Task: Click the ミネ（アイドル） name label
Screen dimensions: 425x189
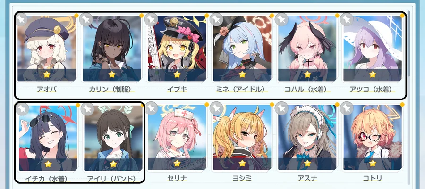Action: pyautogui.click(x=242, y=89)
